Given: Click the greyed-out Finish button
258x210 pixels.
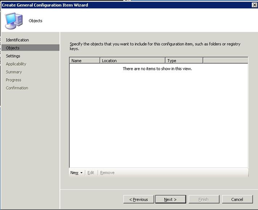Looking at the screenshot, I should click(x=204, y=199).
